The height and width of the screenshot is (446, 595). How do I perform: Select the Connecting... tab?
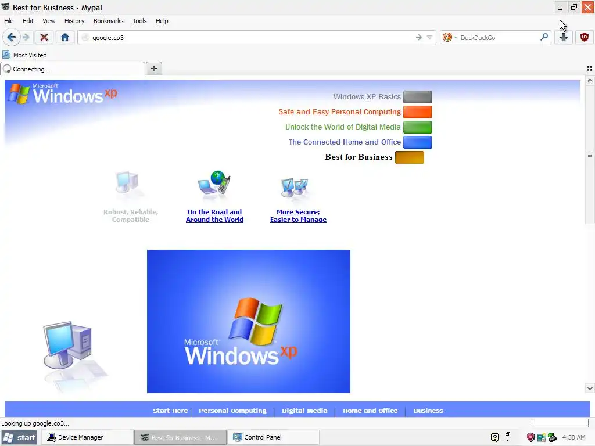tap(73, 69)
